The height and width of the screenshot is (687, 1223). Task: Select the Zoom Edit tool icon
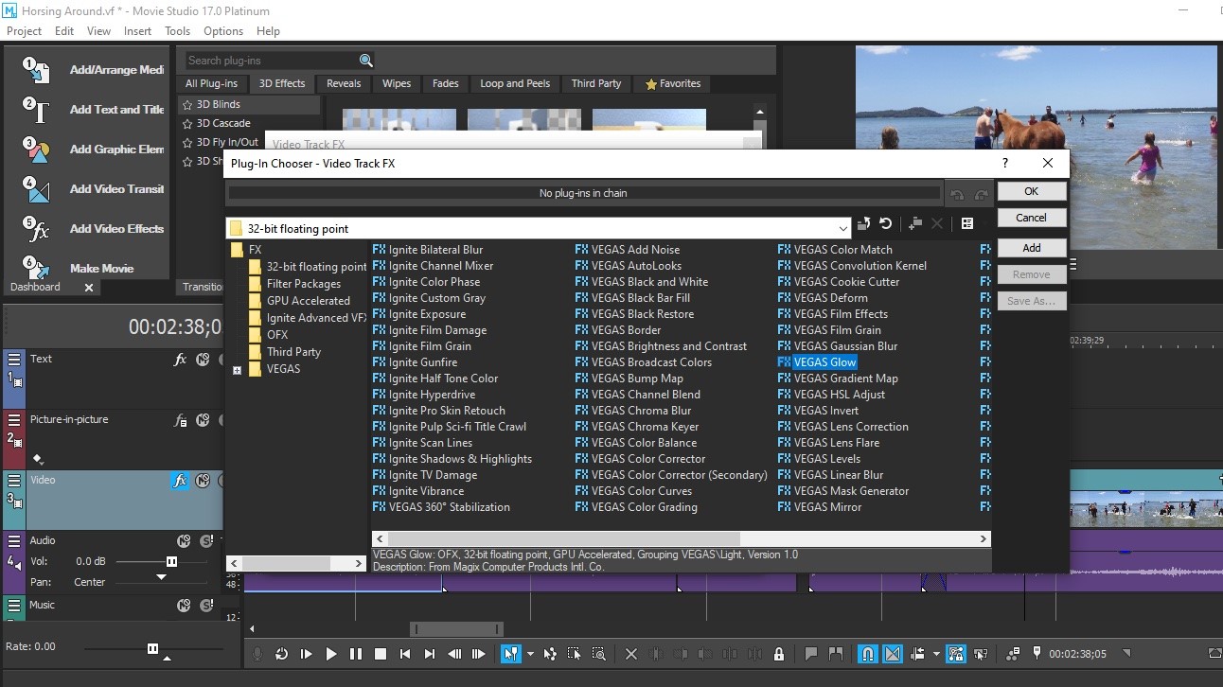coord(599,654)
